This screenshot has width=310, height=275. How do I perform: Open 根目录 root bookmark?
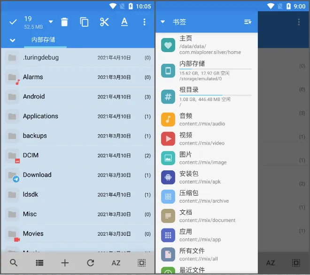point(207,97)
